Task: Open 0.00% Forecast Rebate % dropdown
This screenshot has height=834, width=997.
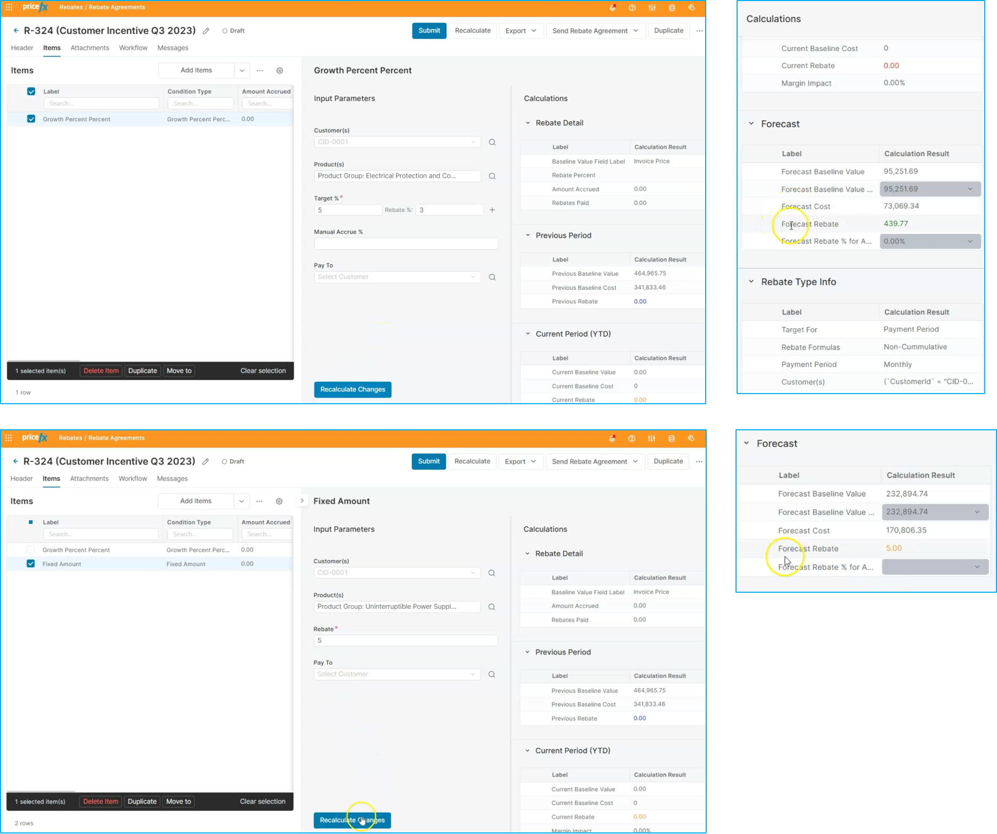Action: tap(930, 241)
